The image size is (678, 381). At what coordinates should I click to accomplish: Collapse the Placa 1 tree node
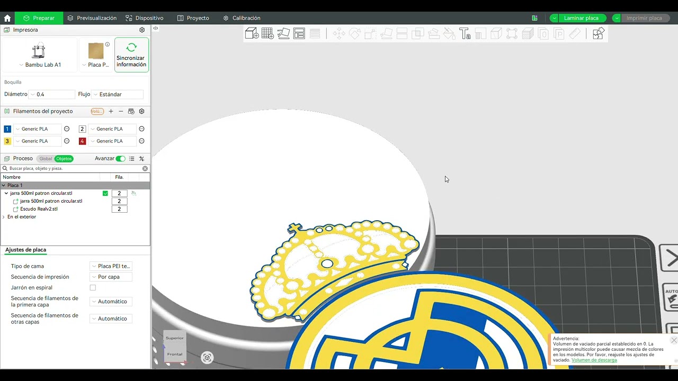(4, 186)
